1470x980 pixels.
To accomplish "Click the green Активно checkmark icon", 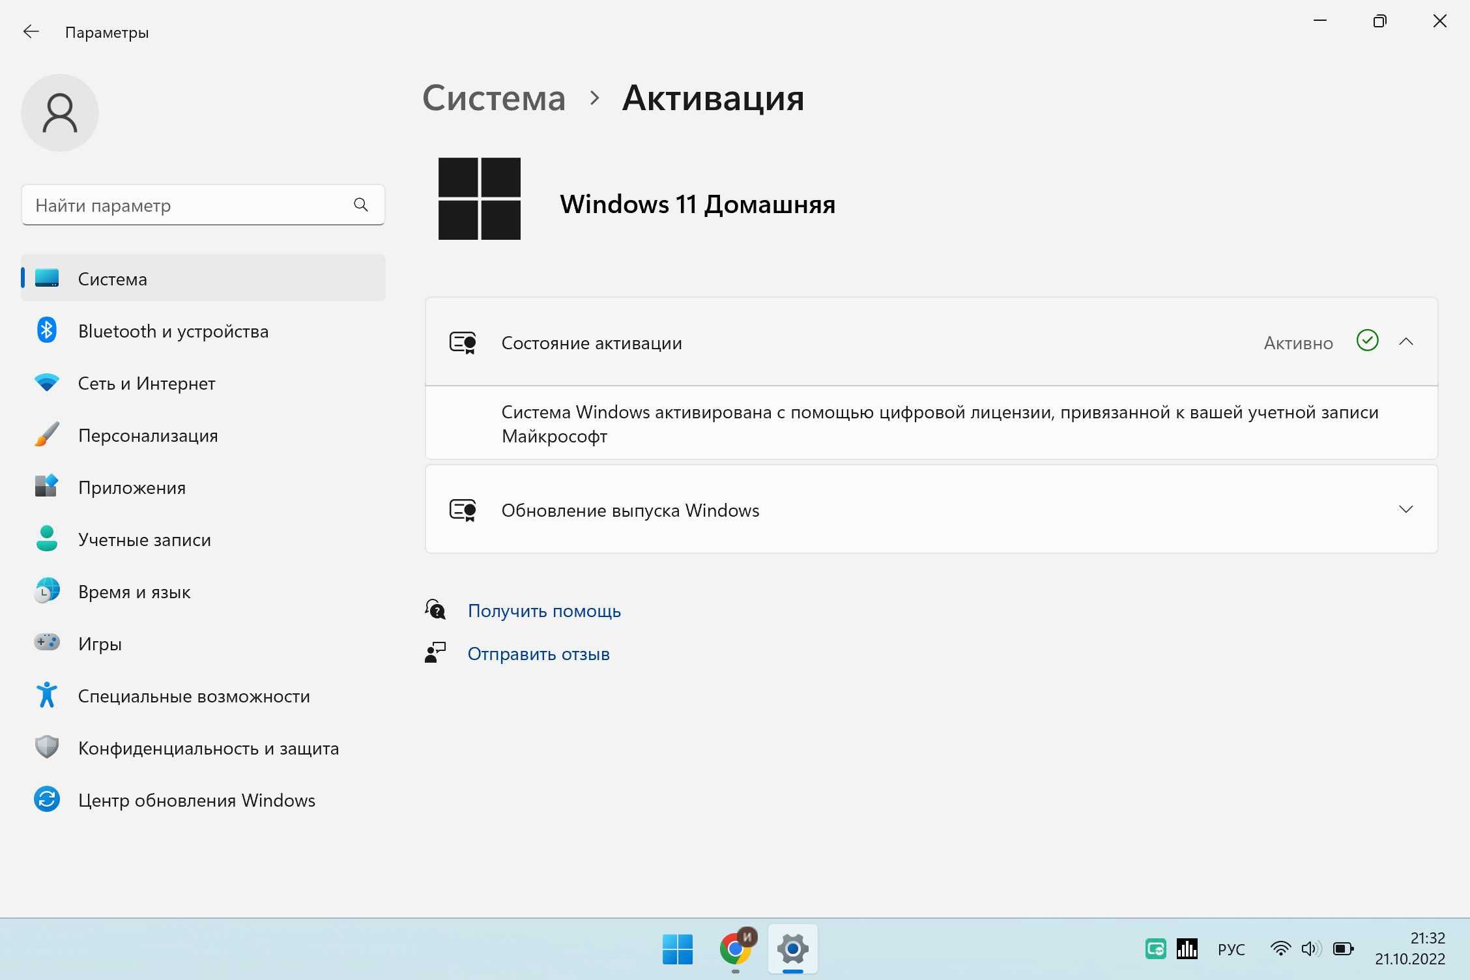I will [x=1367, y=340].
